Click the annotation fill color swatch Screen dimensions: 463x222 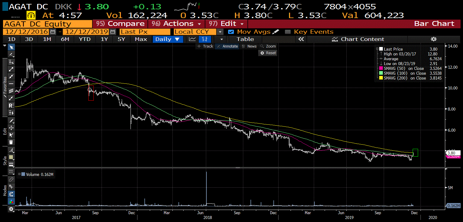[x=11, y=157]
